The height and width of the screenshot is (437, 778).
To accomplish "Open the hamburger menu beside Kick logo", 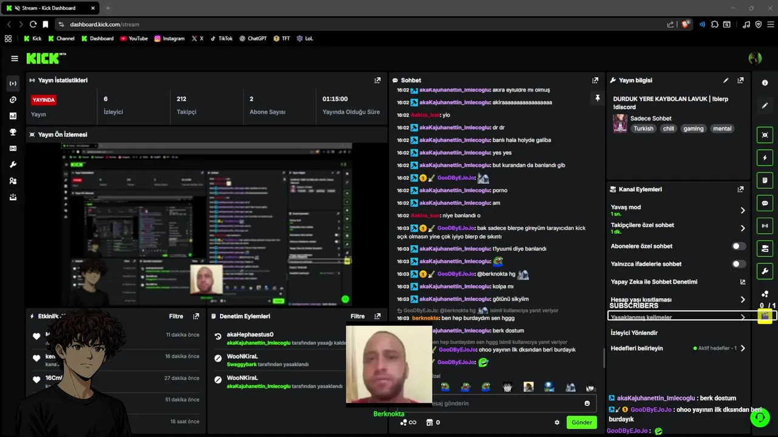I will click(14, 58).
